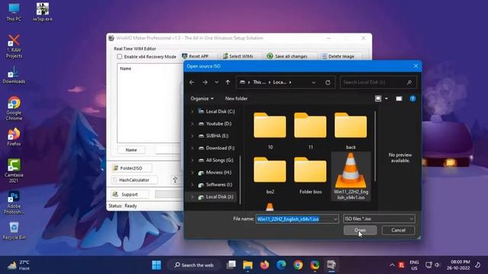Expand the address bar history dropdown
The height and width of the screenshot is (274, 488).
click(313, 82)
